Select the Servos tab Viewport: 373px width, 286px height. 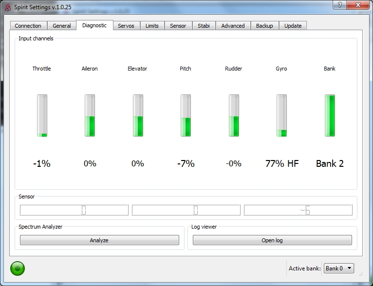(127, 26)
